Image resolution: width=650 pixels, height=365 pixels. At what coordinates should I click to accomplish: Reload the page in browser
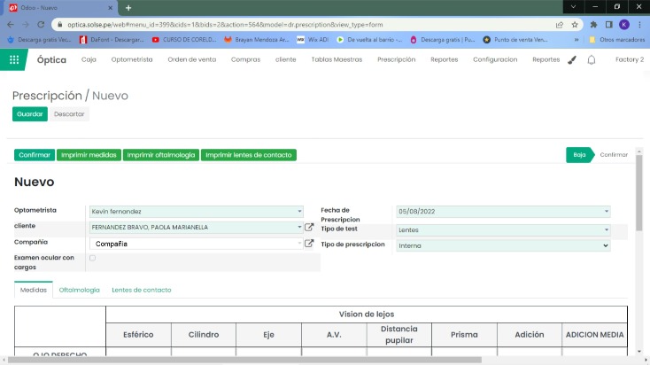[x=41, y=25]
